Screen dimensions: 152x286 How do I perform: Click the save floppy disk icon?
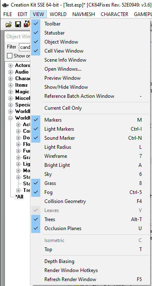[18, 24]
